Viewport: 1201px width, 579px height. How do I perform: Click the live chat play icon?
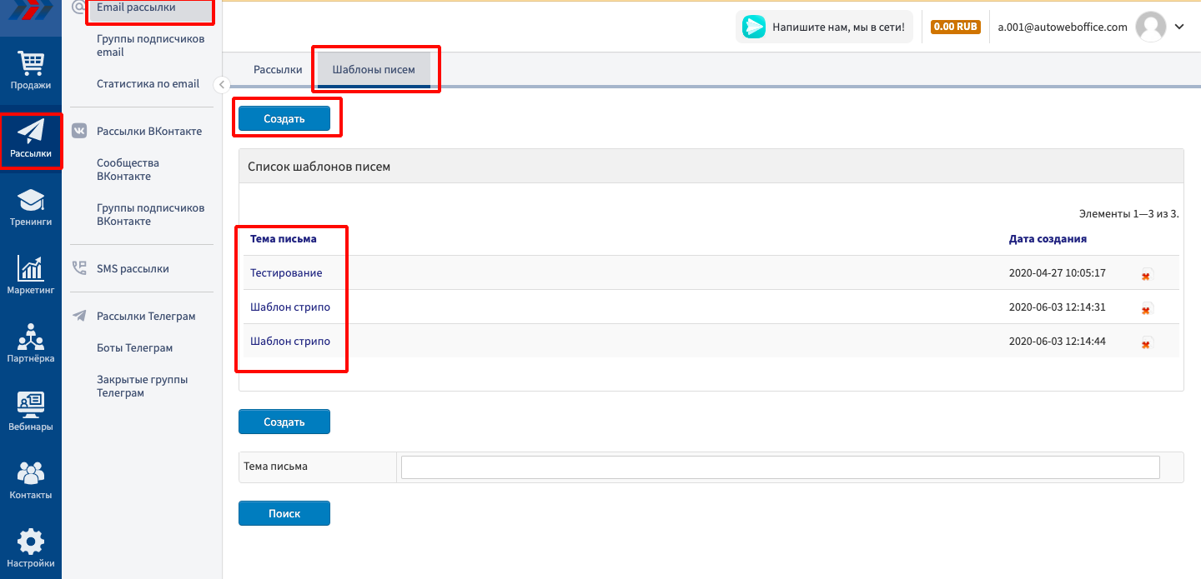click(754, 27)
